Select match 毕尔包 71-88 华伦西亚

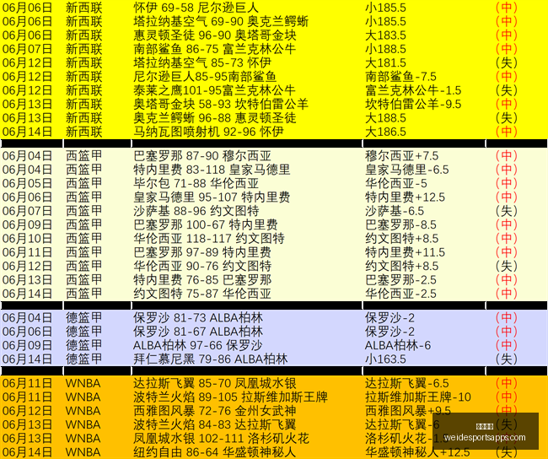pos(196,183)
